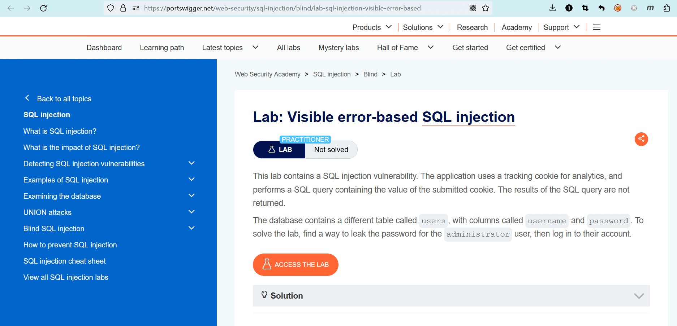Open the site permissions icon in address bar
Viewport: 677px width, 326px height.
[x=136, y=8]
